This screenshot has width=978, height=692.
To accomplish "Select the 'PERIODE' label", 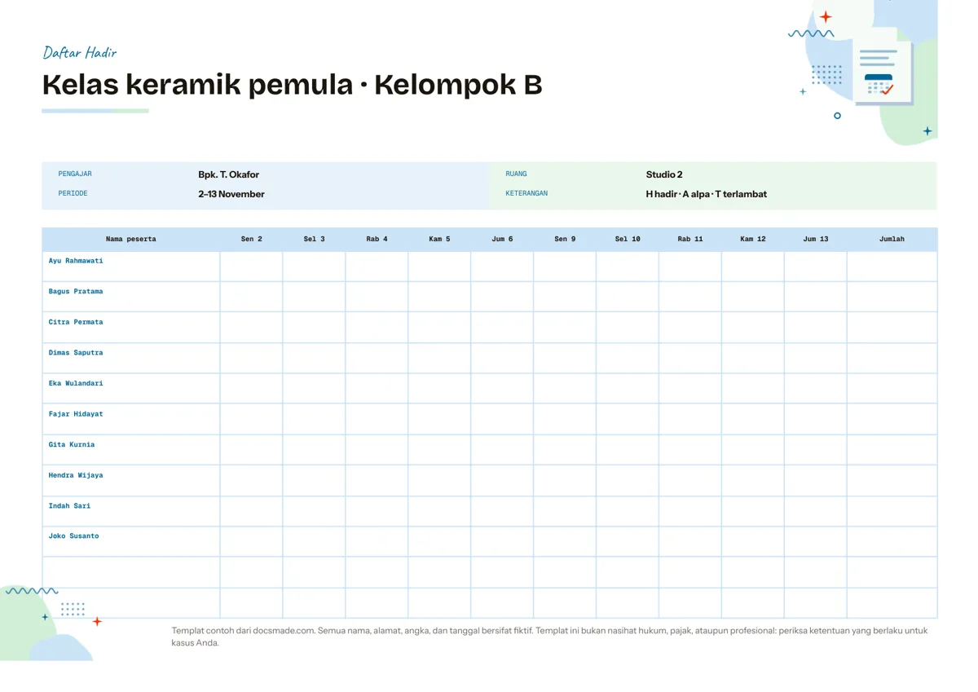I will click(x=73, y=194).
